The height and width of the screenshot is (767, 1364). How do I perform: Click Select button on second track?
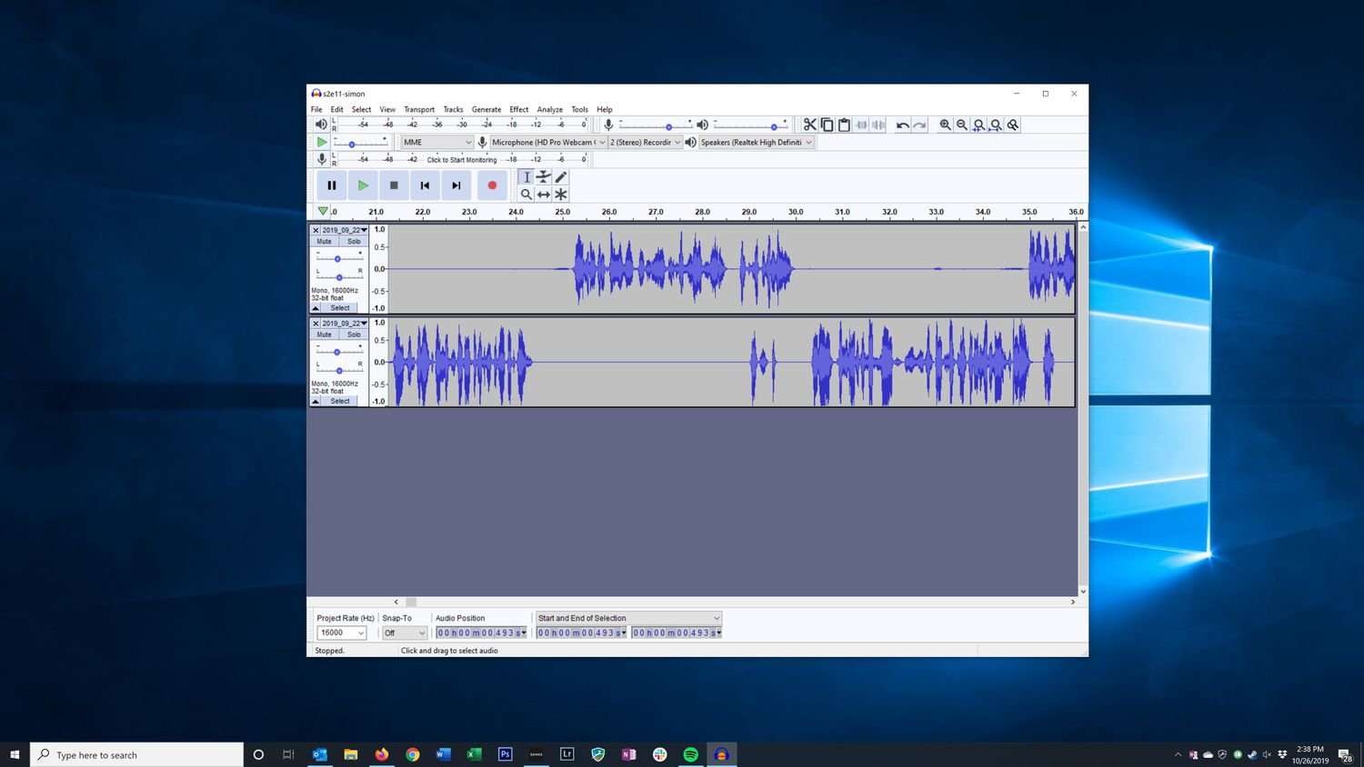[x=340, y=401]
